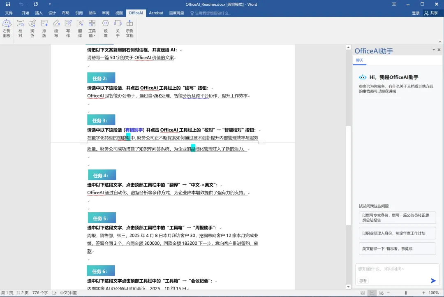Save the document with the floppy icon
444x297 pixels.
pos(8,4)
